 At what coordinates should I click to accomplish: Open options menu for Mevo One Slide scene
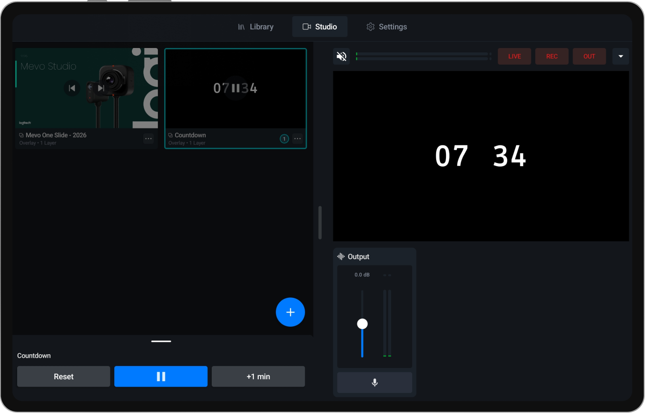tap(149, 139)
